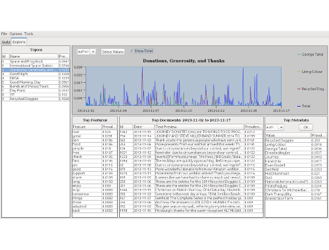329x250 pixels.
Task: Click the Value column header in Top Metadata
Action: point(288,136)
